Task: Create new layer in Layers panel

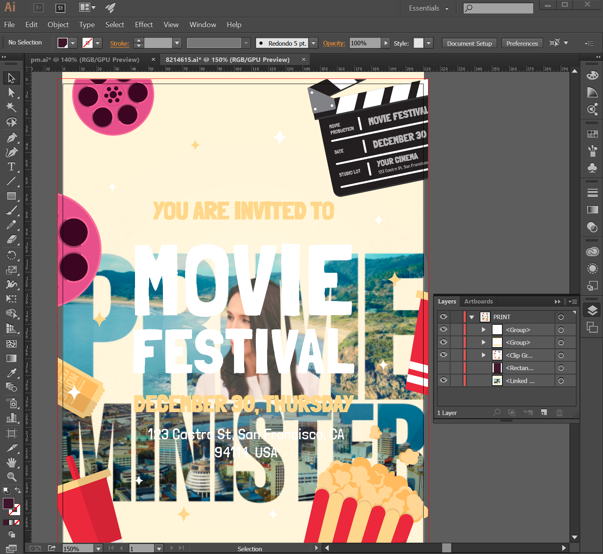Action: [x=544, y=413]
